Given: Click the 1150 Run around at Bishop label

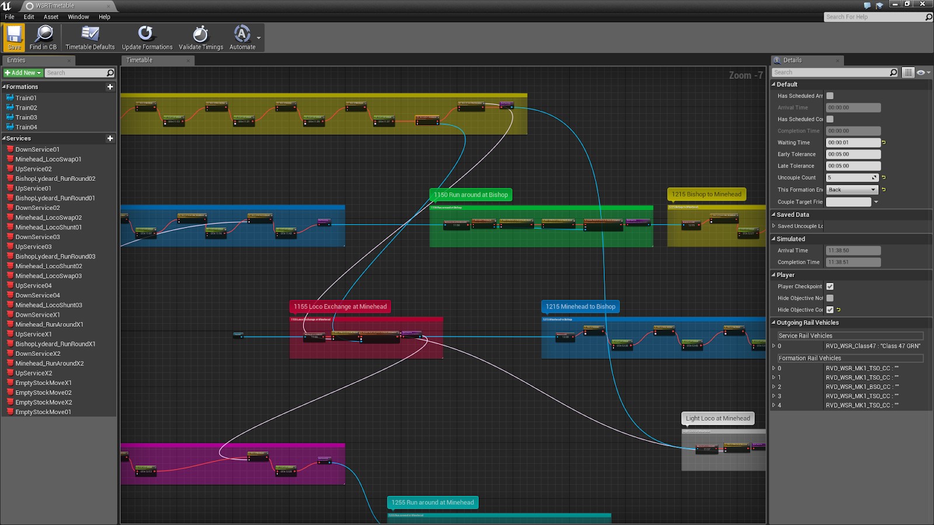Looking at the screenshot, I should [x=471, y=195].
